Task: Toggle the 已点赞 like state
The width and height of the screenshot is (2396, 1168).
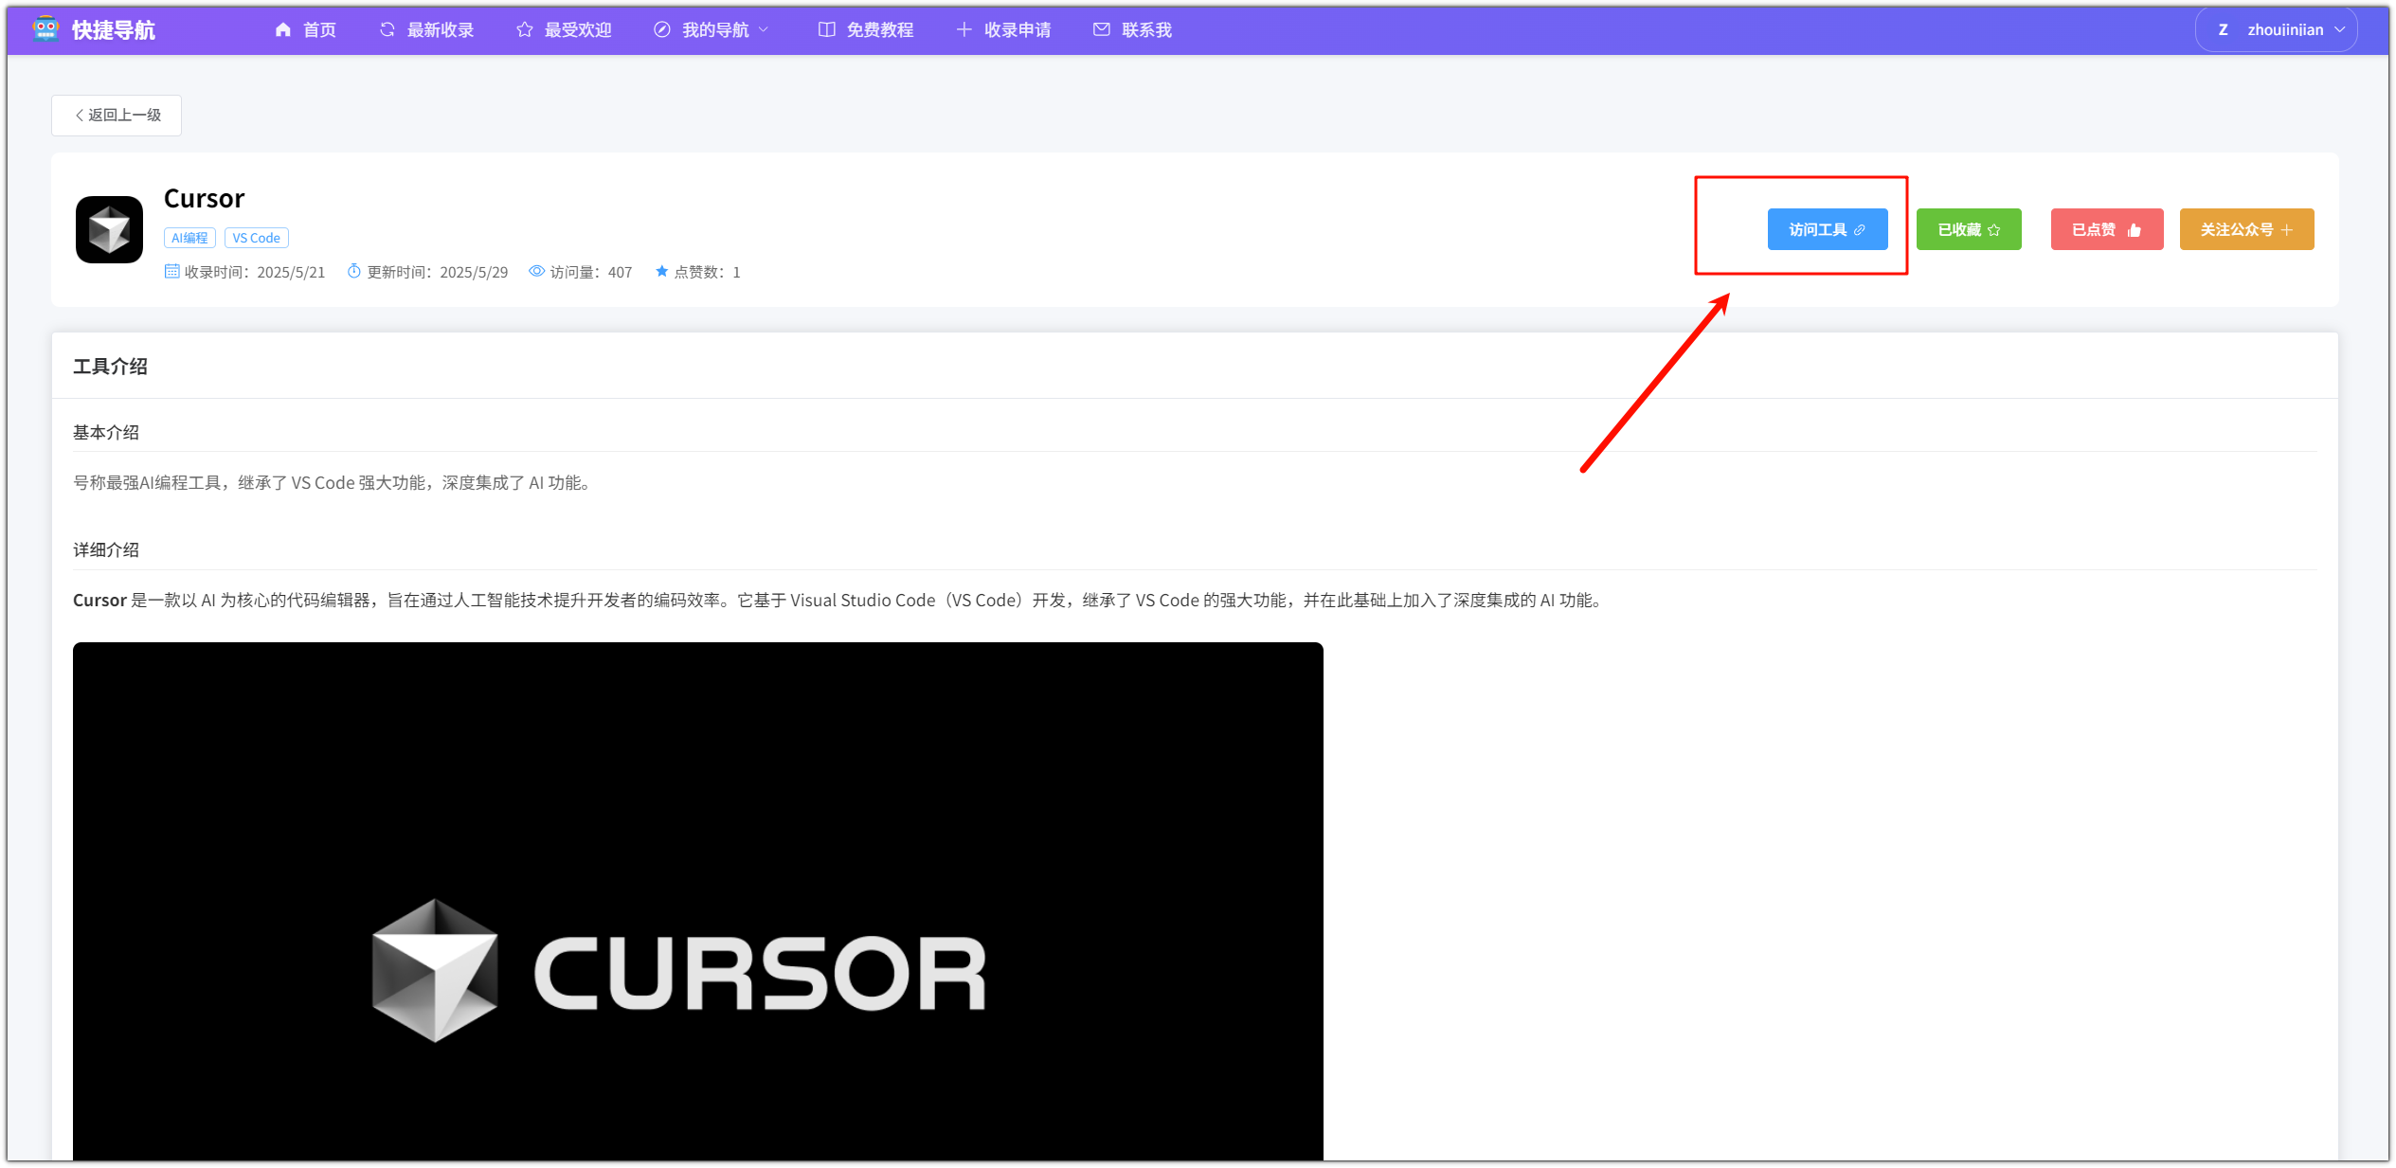Action: pos(2106,228)
